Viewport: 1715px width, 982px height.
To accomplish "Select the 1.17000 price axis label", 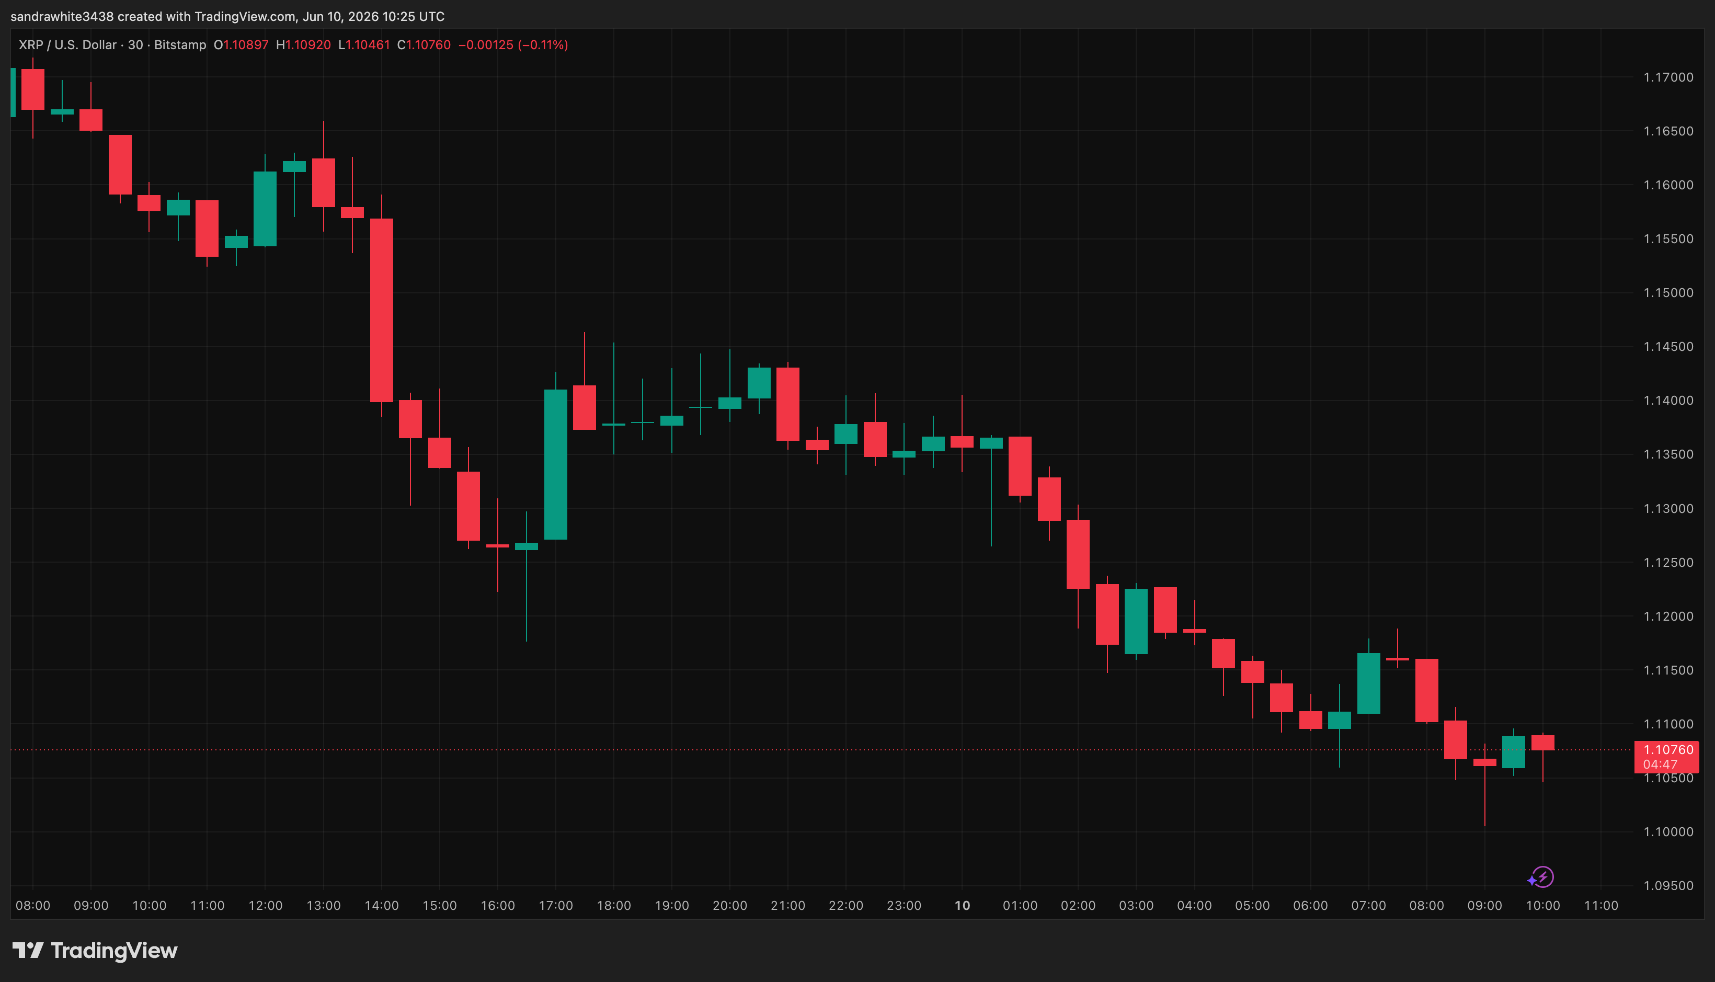I will pos(1668,77).
